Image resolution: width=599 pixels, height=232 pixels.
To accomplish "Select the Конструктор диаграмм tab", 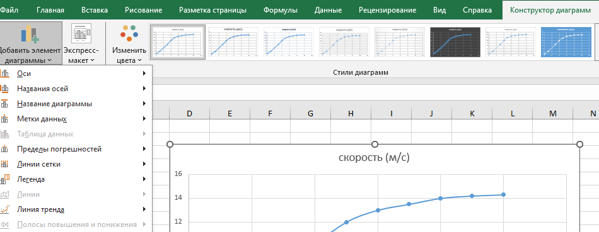I will pyautogui.click(x=550, y=10).
